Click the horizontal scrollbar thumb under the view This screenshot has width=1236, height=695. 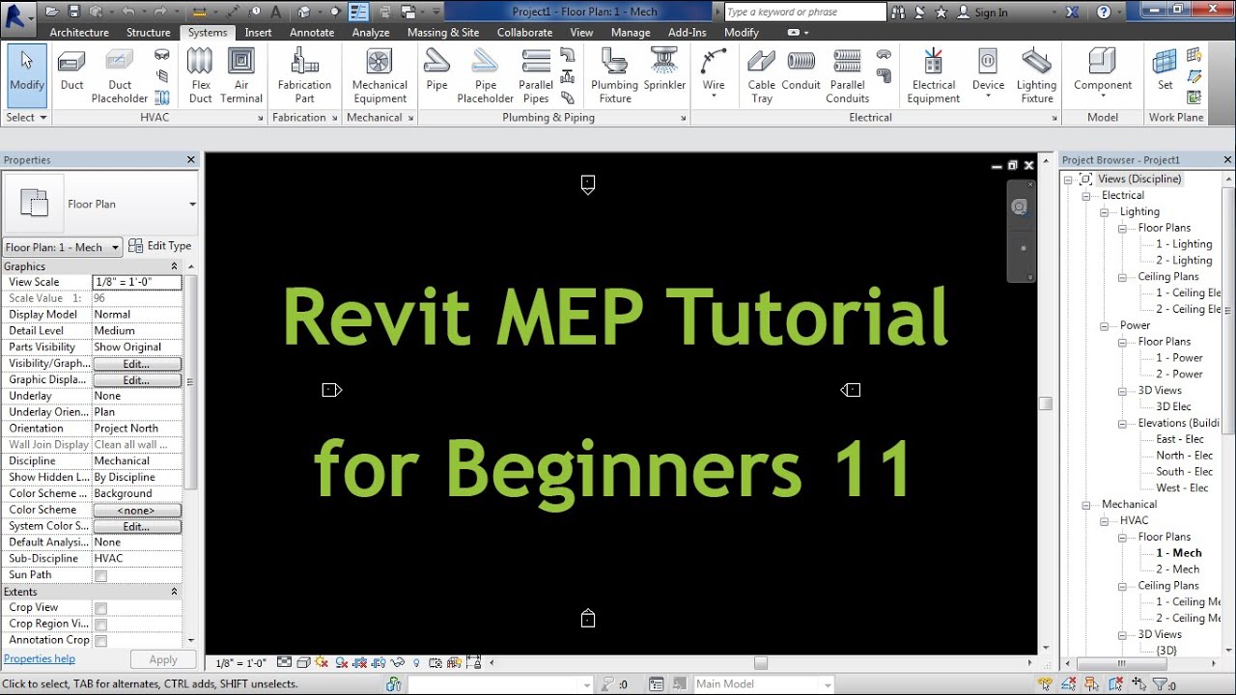coord(761,663)
